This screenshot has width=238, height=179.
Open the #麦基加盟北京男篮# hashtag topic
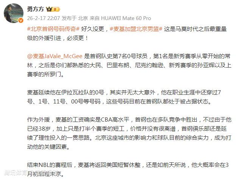tap(136, 29)
